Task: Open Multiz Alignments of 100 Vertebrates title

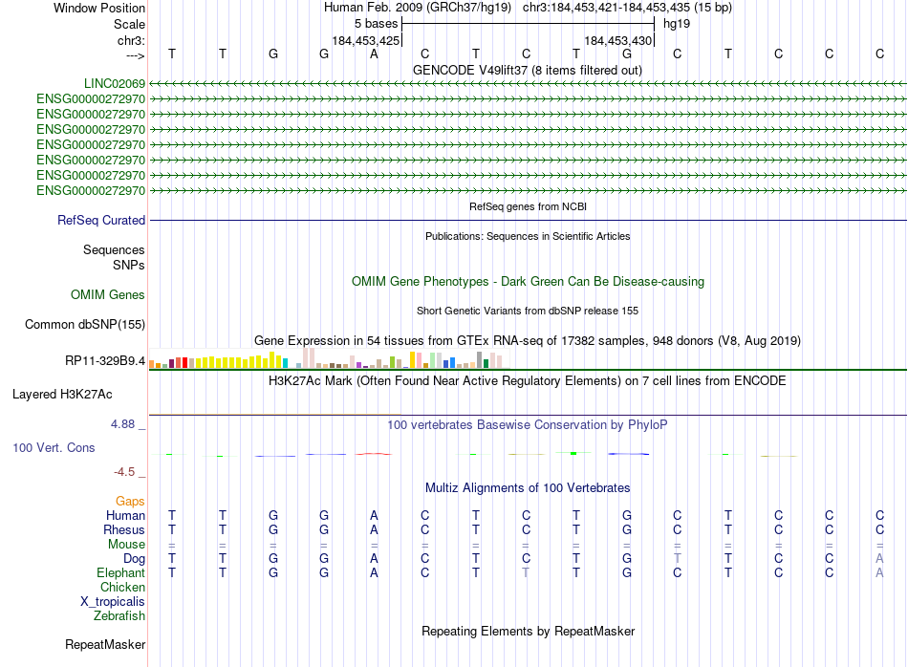Action: (528, 488)
